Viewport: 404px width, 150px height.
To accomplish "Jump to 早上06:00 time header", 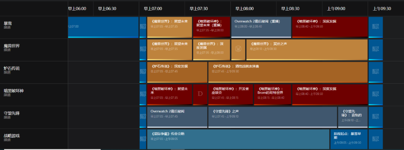I will (77, 9).
